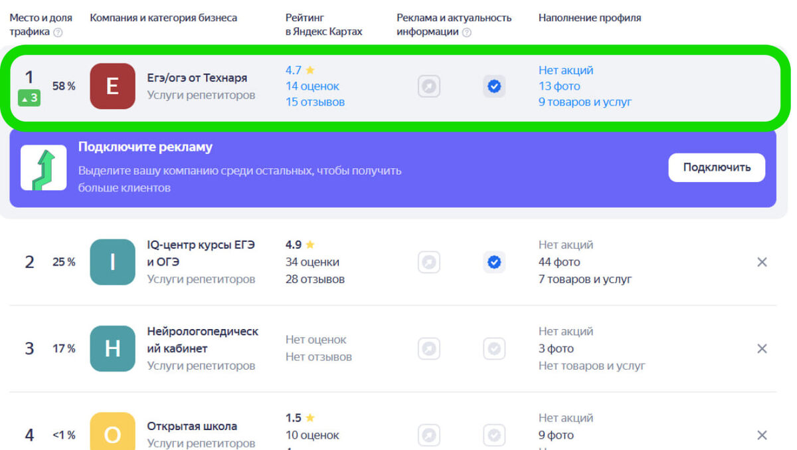The height and width of the screenshot is (450, 797).
Task: Click the Услуги репетиторов category under IQ-центр
Action: coord(201,279)
